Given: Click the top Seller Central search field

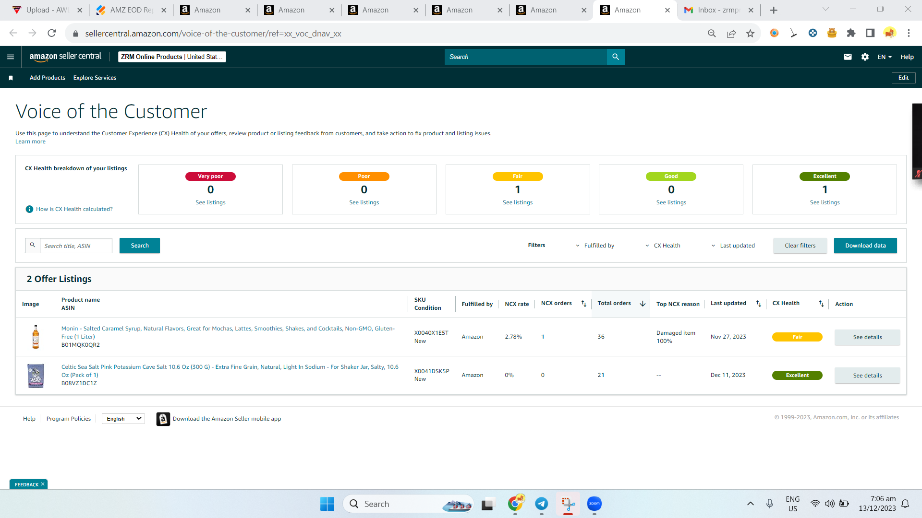Looking at the screenshot, I should point(526,57).
